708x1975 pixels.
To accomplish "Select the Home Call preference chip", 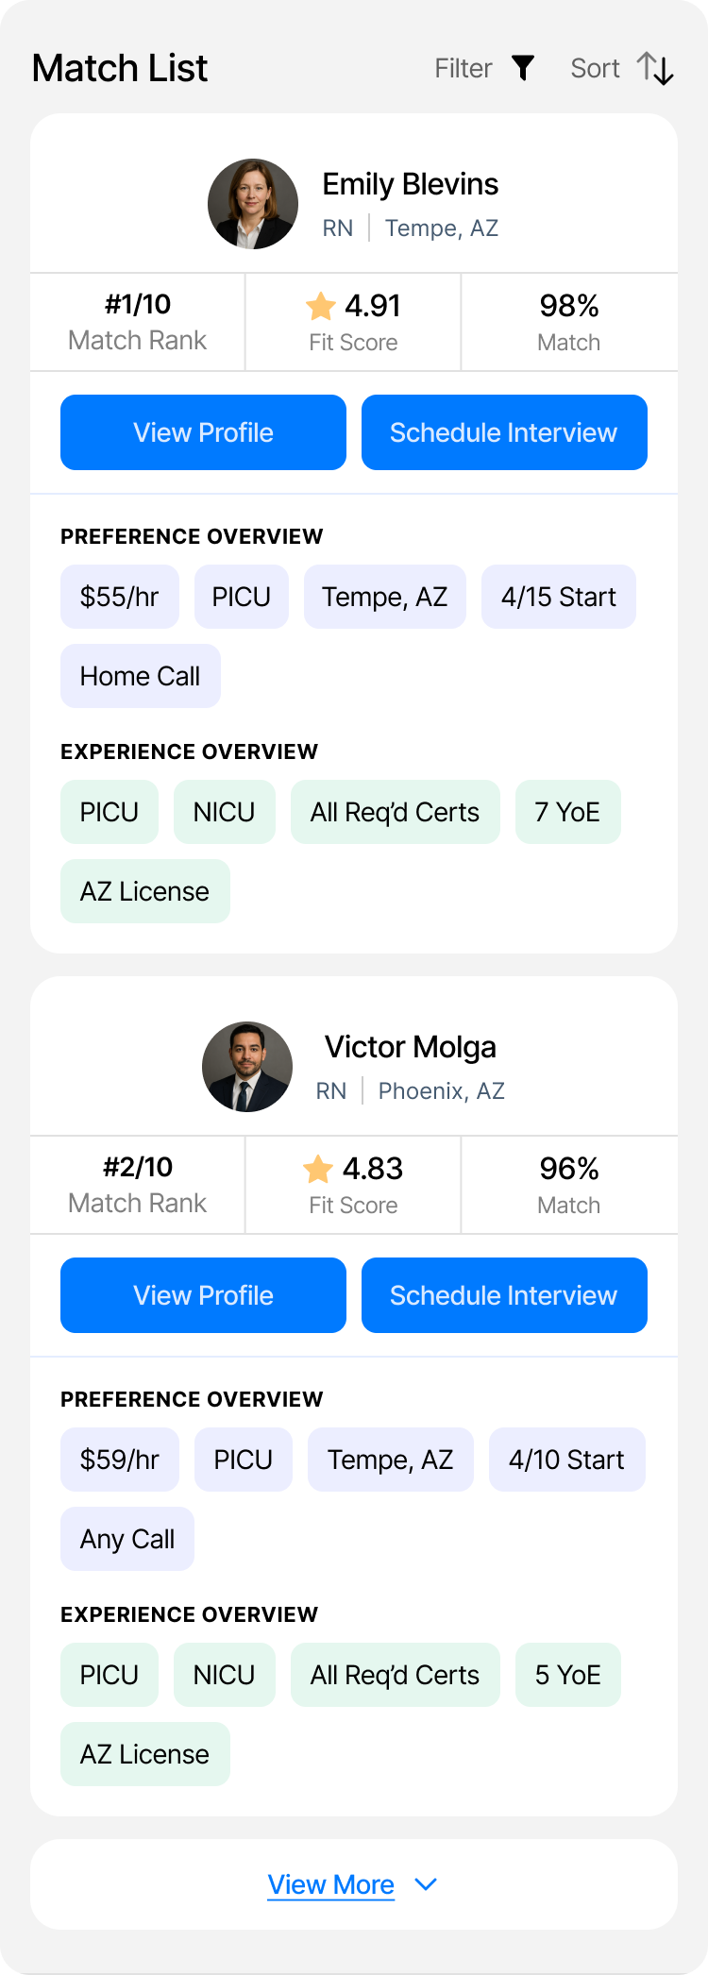I will [x=141, y=676].
